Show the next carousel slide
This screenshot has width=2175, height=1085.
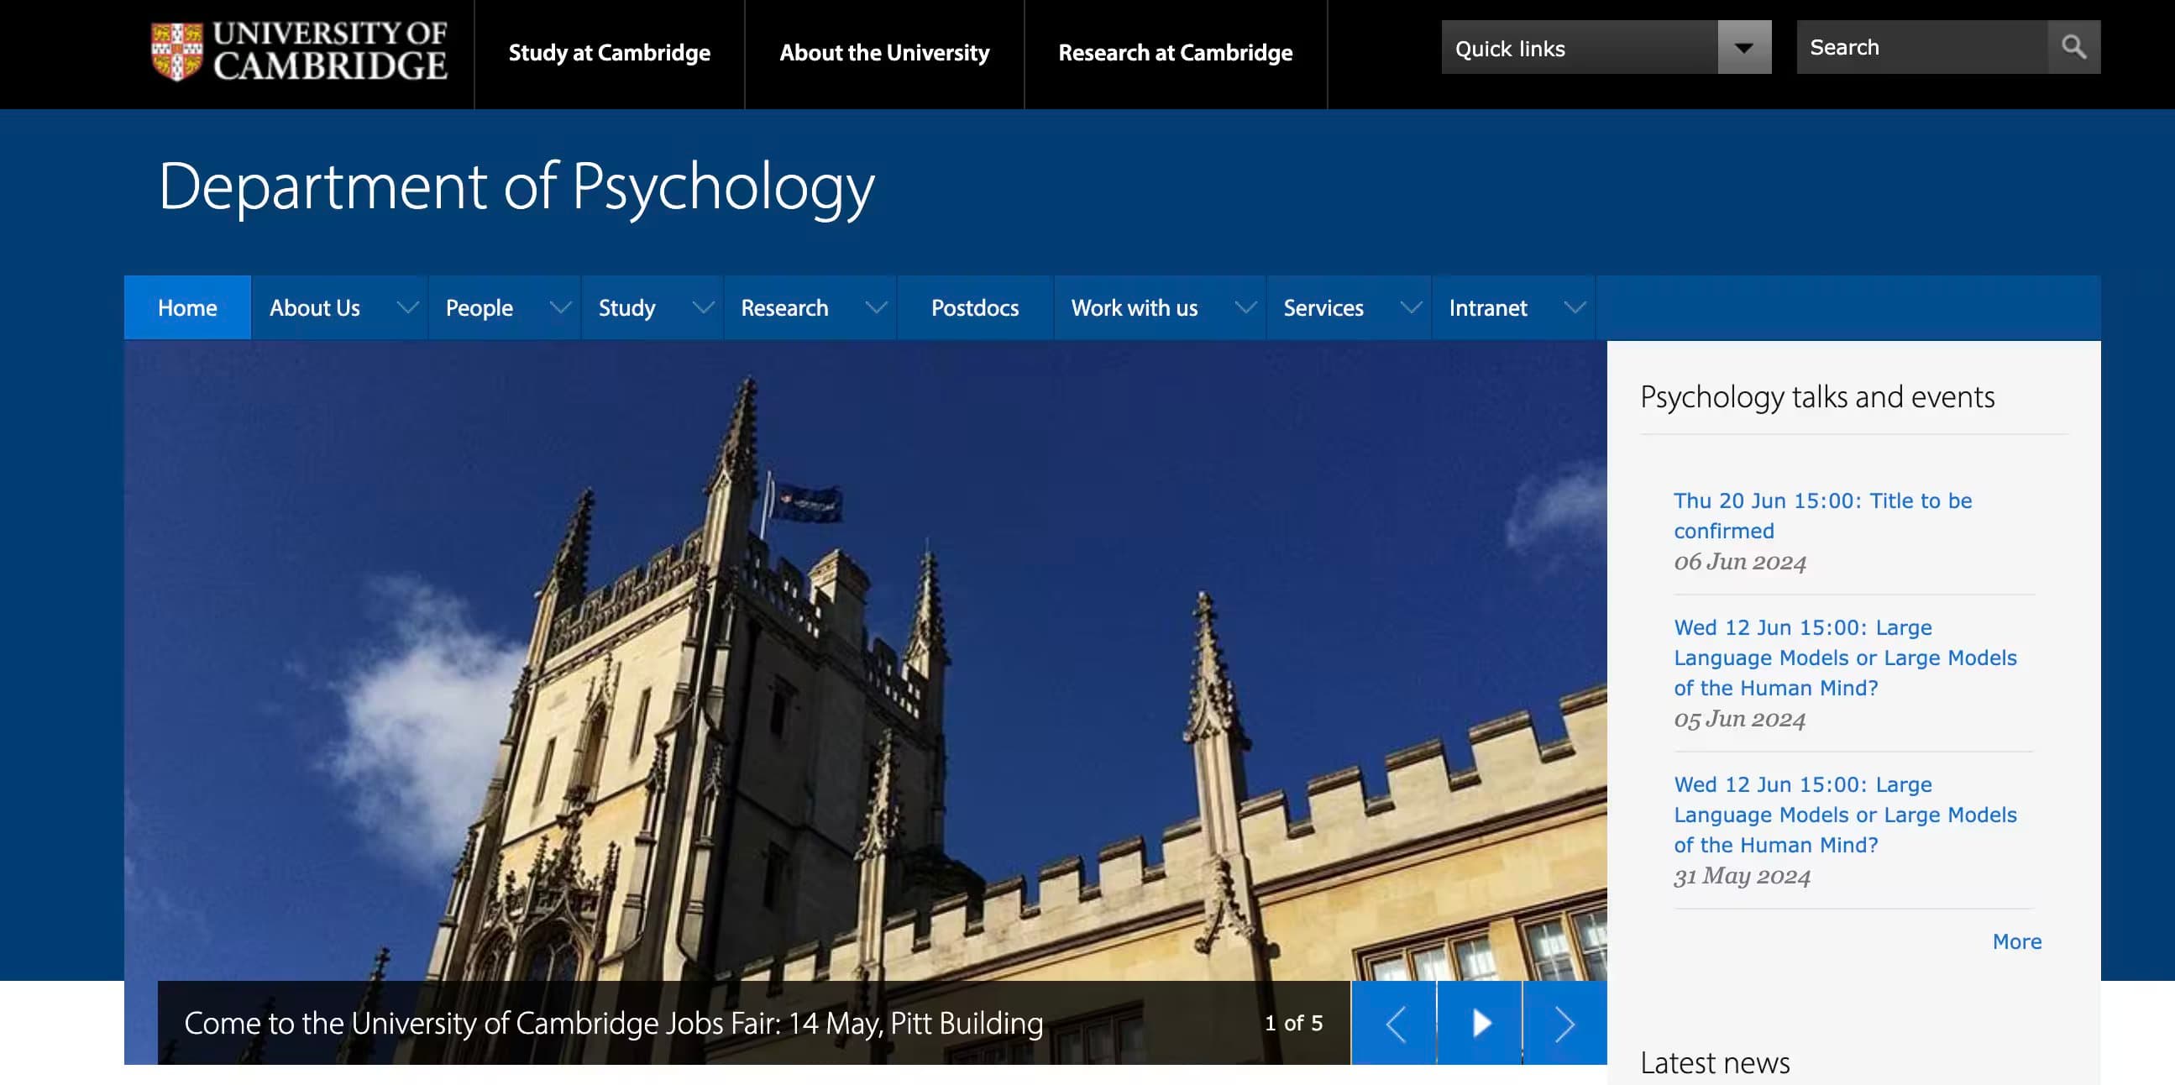[1564, 1024]
